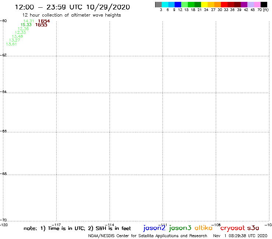Click the longitude axis label -108

[216, 225]
